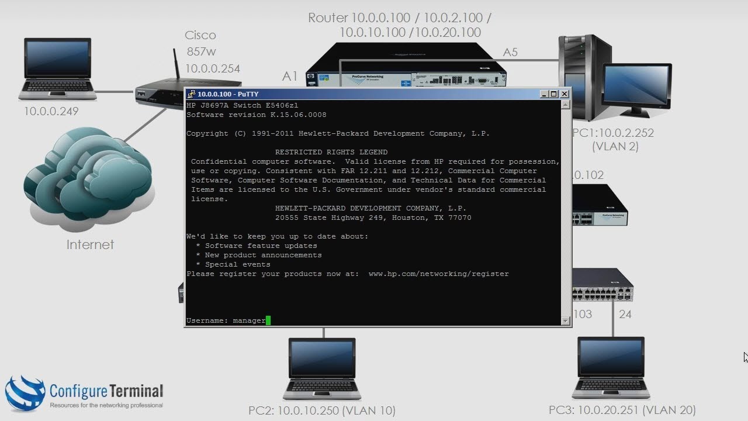Maximize the PuTTY window
The width and height of the screenshot is (748, 421).
[x=554, y=94]
